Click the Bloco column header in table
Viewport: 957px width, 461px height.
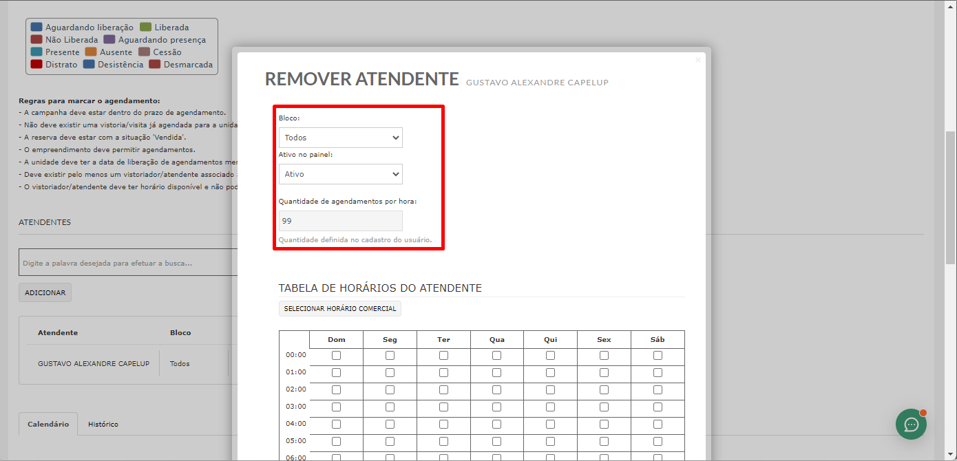point(180,332)
